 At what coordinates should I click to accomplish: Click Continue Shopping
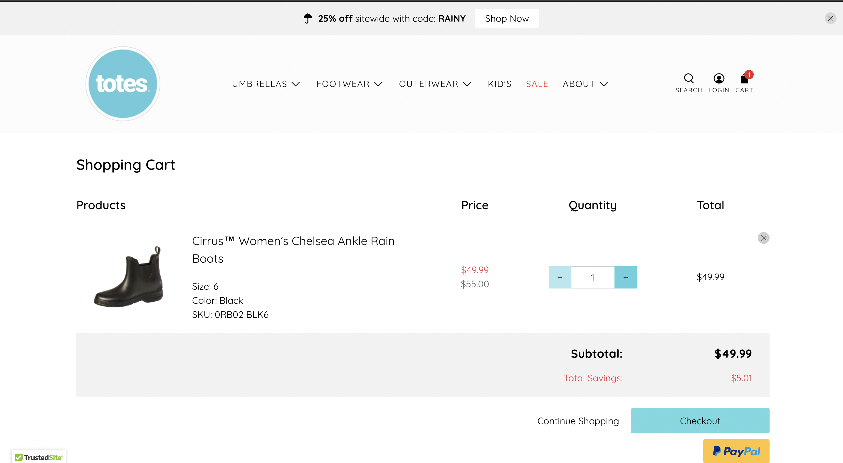point(578,420)
